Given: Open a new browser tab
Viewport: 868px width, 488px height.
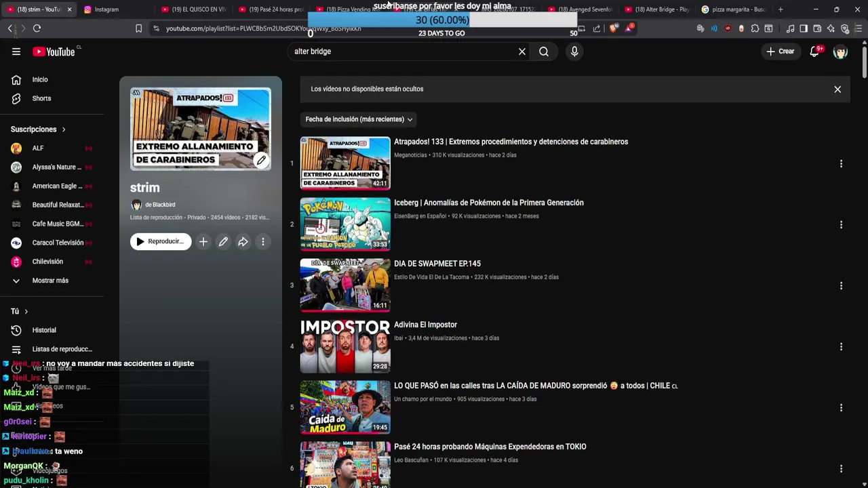Looking at the screenshot, I should 781,9.
